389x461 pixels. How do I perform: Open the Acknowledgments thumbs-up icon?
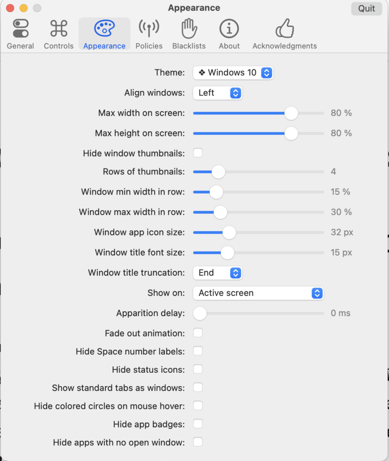tap(285, 29)
